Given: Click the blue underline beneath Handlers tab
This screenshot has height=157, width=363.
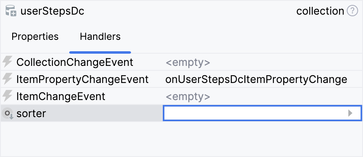Looking at the screenshot, I should point(100,52).
